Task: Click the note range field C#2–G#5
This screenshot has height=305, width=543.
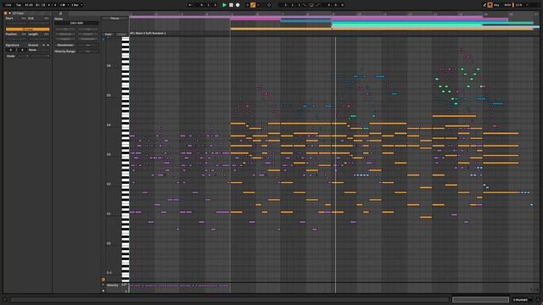Action: click(76, 23)
